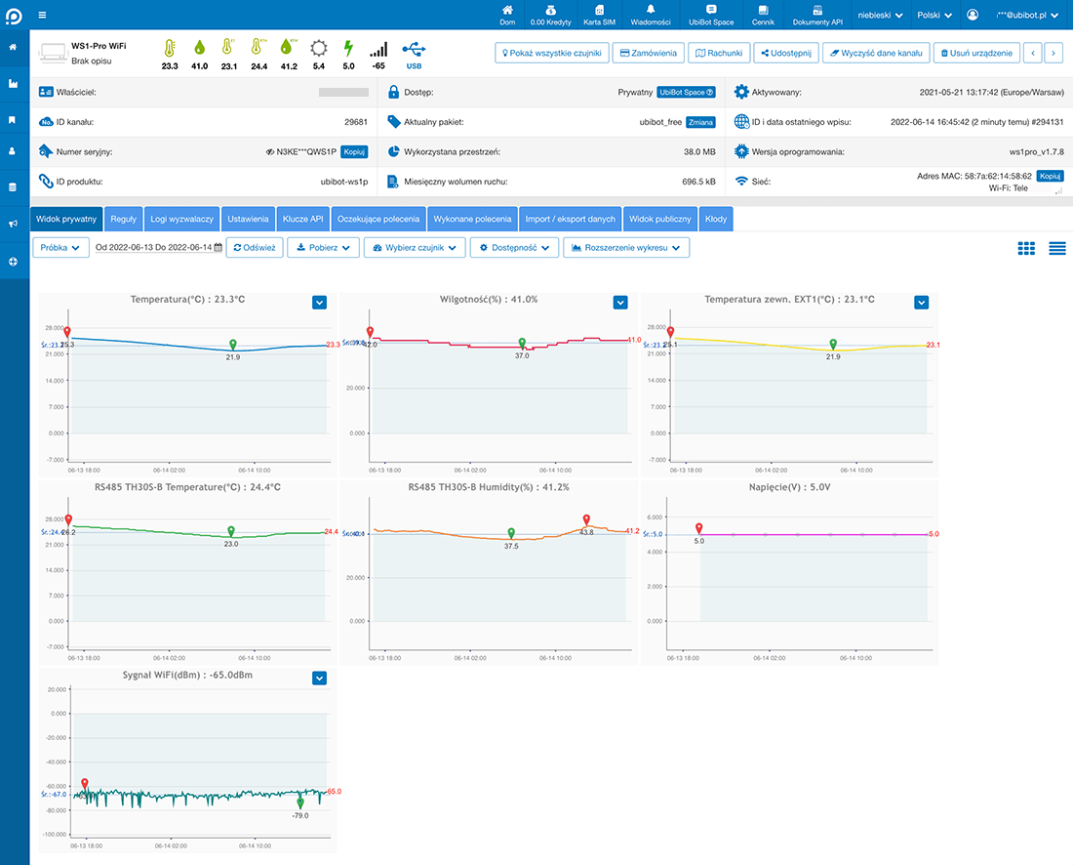The width and height of the screenshot is (1073, 865).
Task: Click Usuń urządzenie button
Action: pos(977,53)
